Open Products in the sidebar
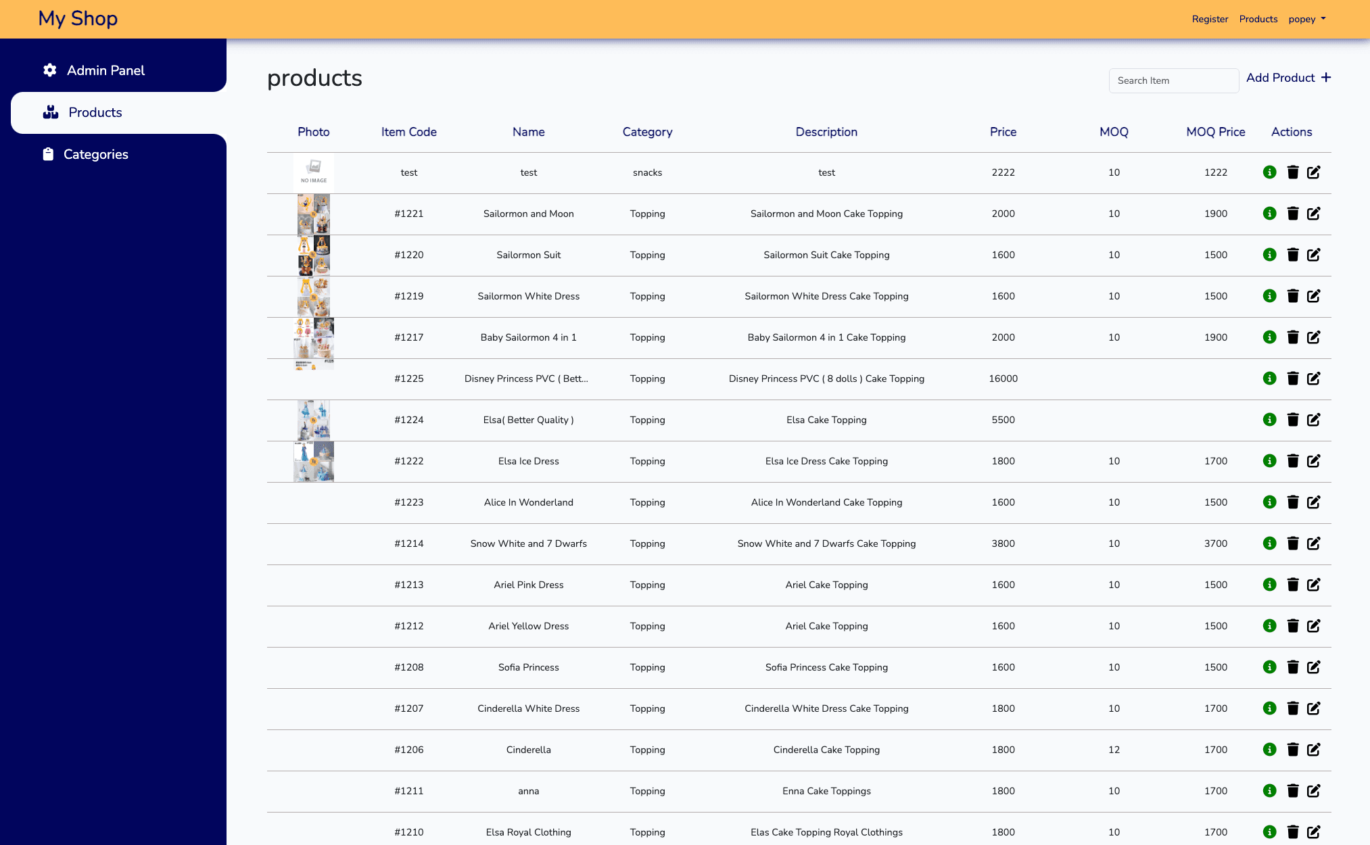The width and height of the screenshot is (1370, 845). tap(95, 112)
